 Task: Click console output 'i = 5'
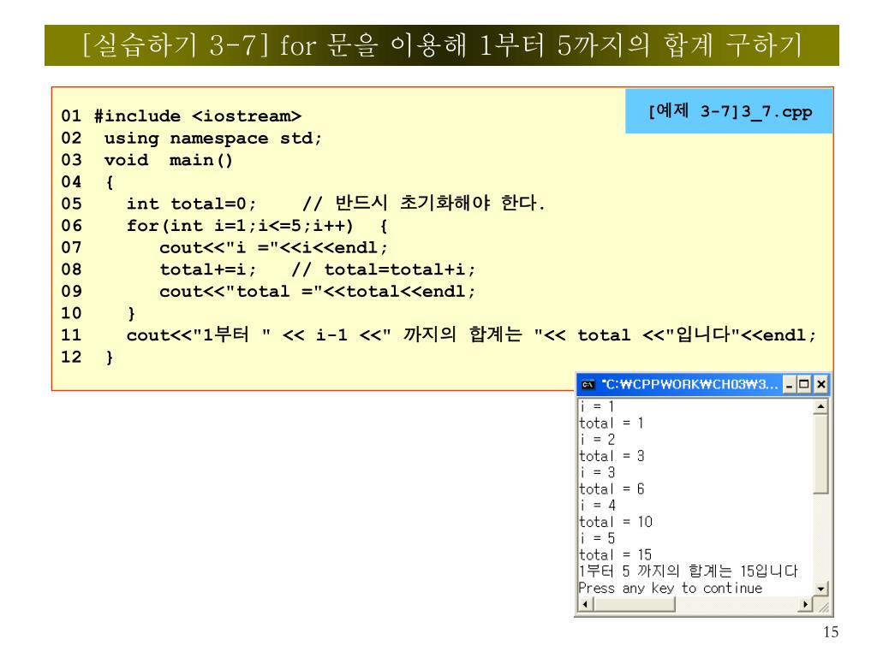597,538
